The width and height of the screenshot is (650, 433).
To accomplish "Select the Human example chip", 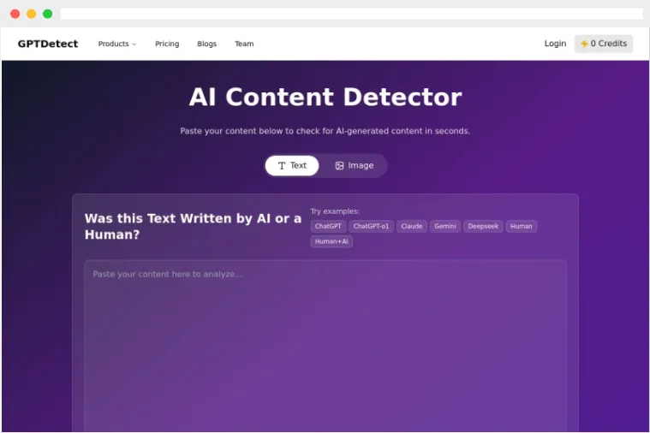I will pyautogui.click(x=522, y=227).
